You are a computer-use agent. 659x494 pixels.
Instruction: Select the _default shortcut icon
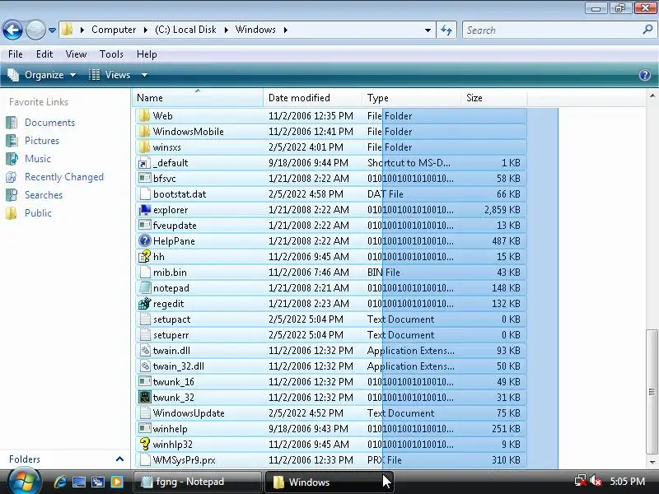[x=144, y=162]
